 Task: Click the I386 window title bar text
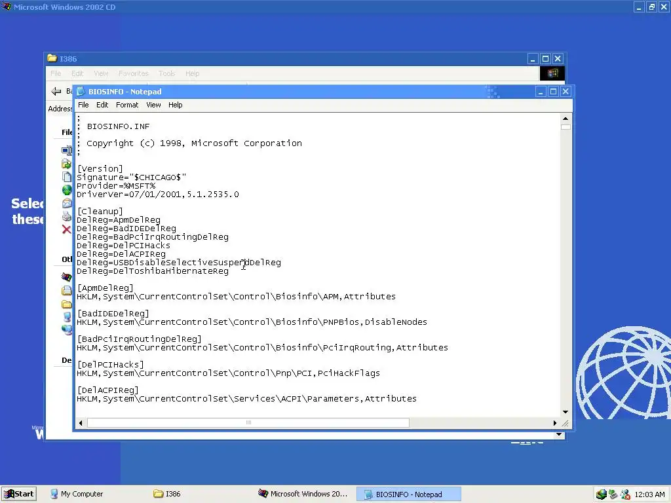68,58
